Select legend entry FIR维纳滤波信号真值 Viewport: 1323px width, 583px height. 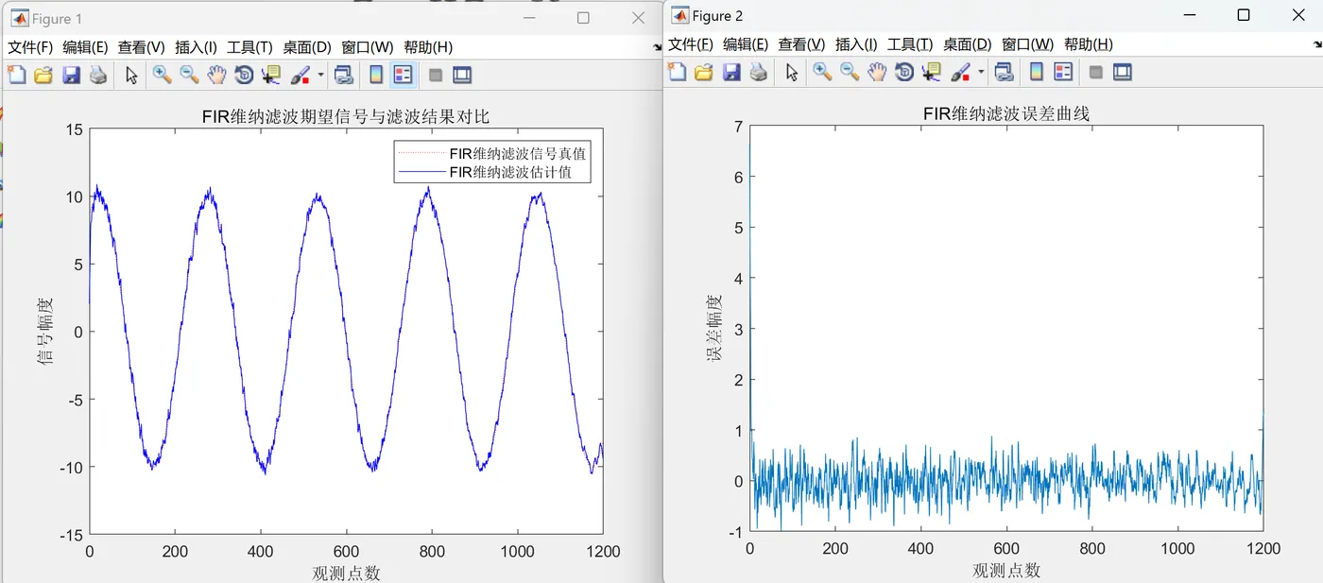pos(518,154)
